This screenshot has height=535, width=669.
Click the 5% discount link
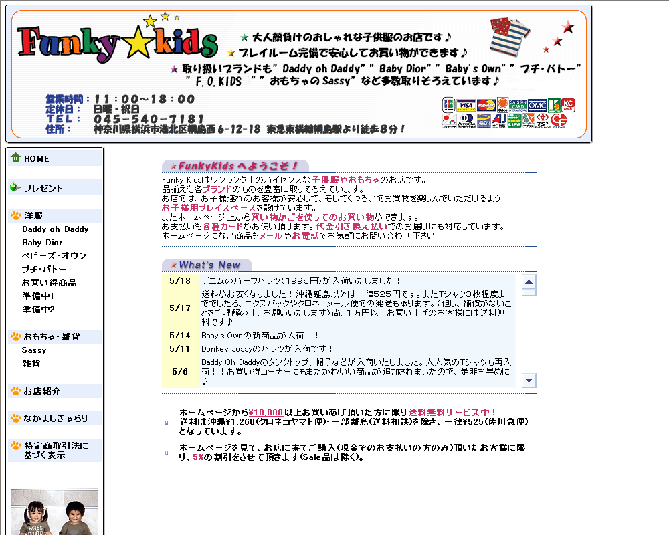click(x=199, y=457)
